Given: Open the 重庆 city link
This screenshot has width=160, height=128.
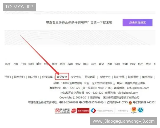Looking at the screenshot, I should 39,64.
